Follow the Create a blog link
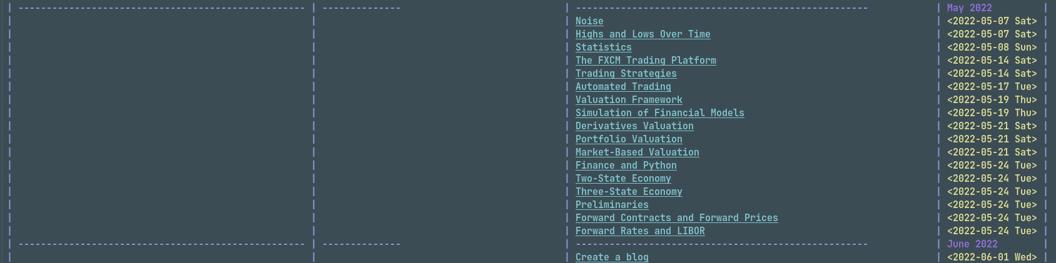Viewport: 1056px width, 263px height. click(x=612, y=257)
